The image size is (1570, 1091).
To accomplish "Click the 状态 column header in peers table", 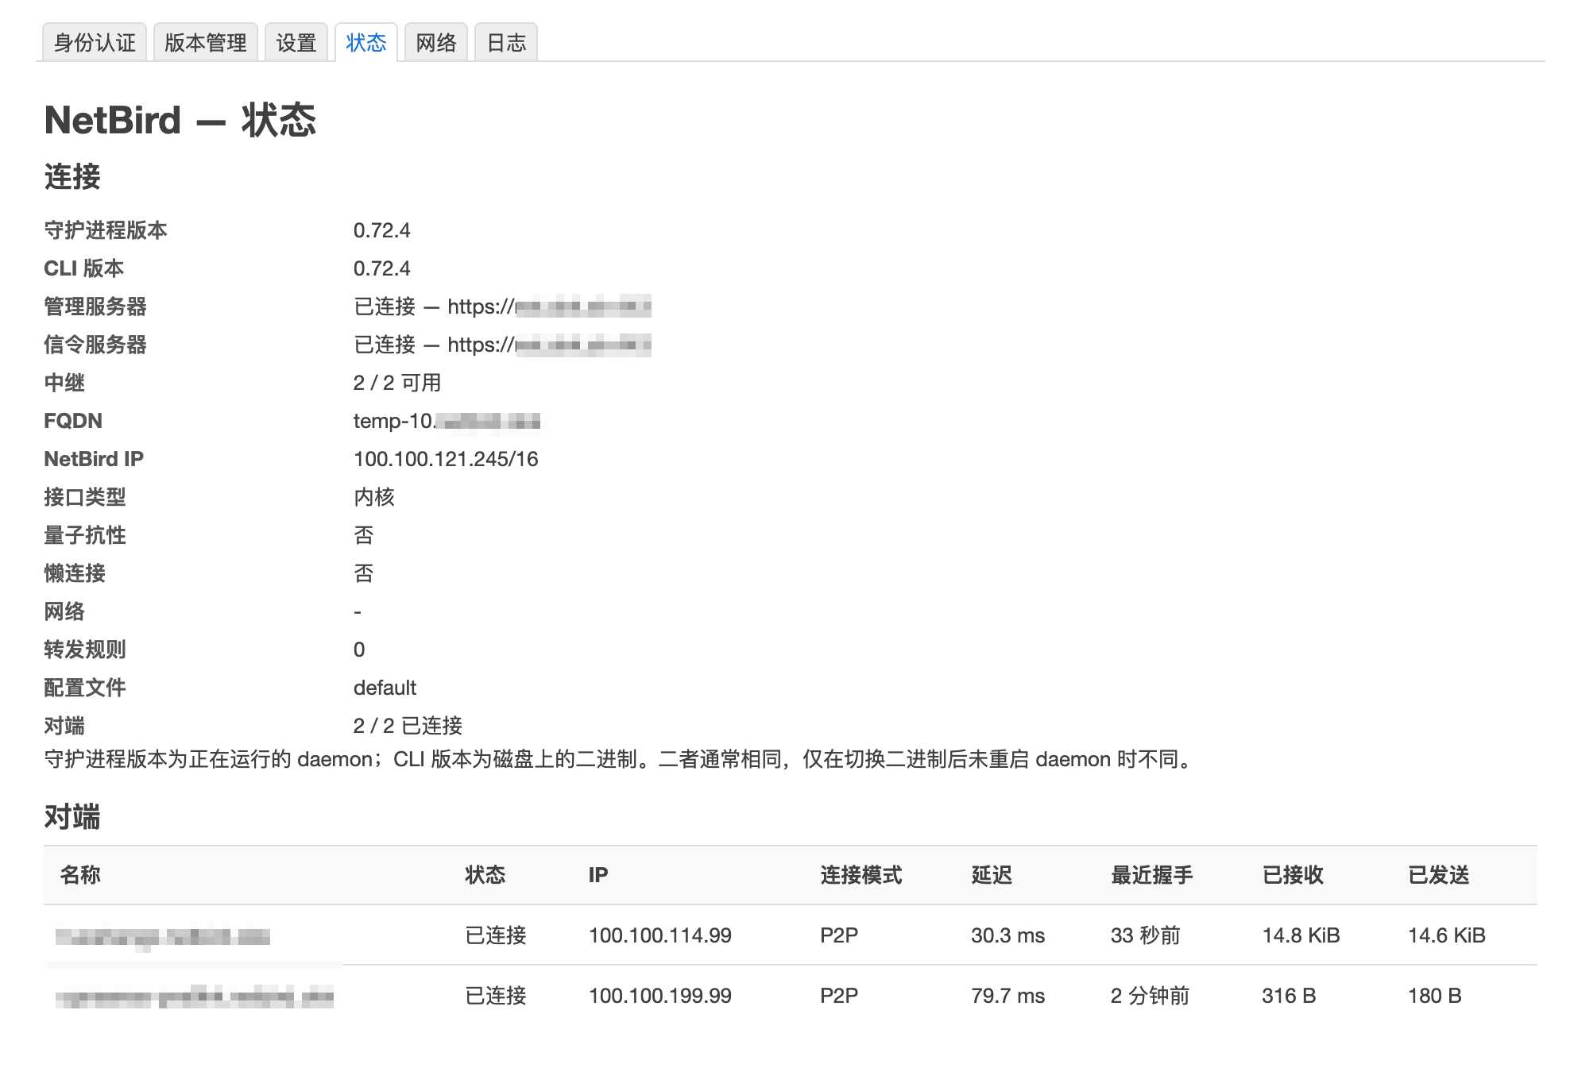I will coord(485,875).
